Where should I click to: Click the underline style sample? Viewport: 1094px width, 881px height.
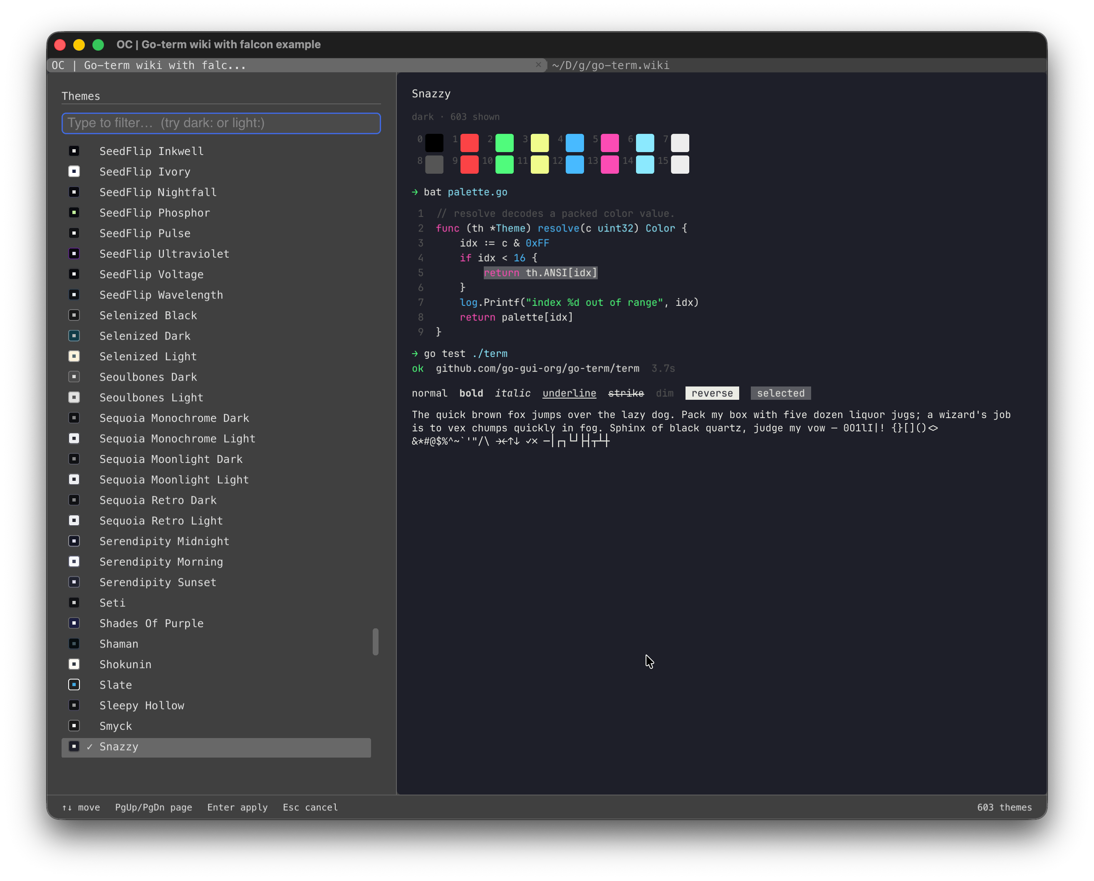pos(569,393)
